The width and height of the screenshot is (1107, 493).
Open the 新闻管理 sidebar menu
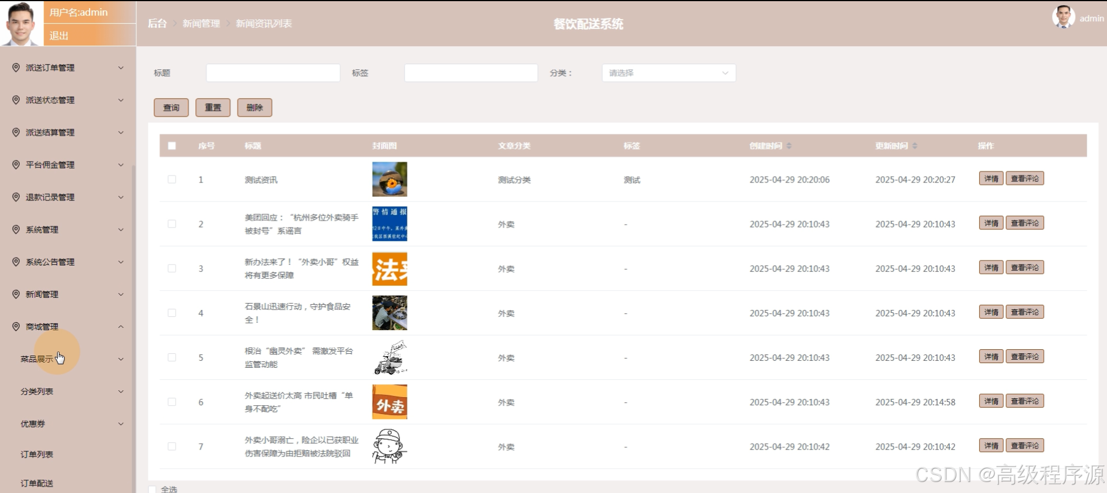(x=68, y=294)
